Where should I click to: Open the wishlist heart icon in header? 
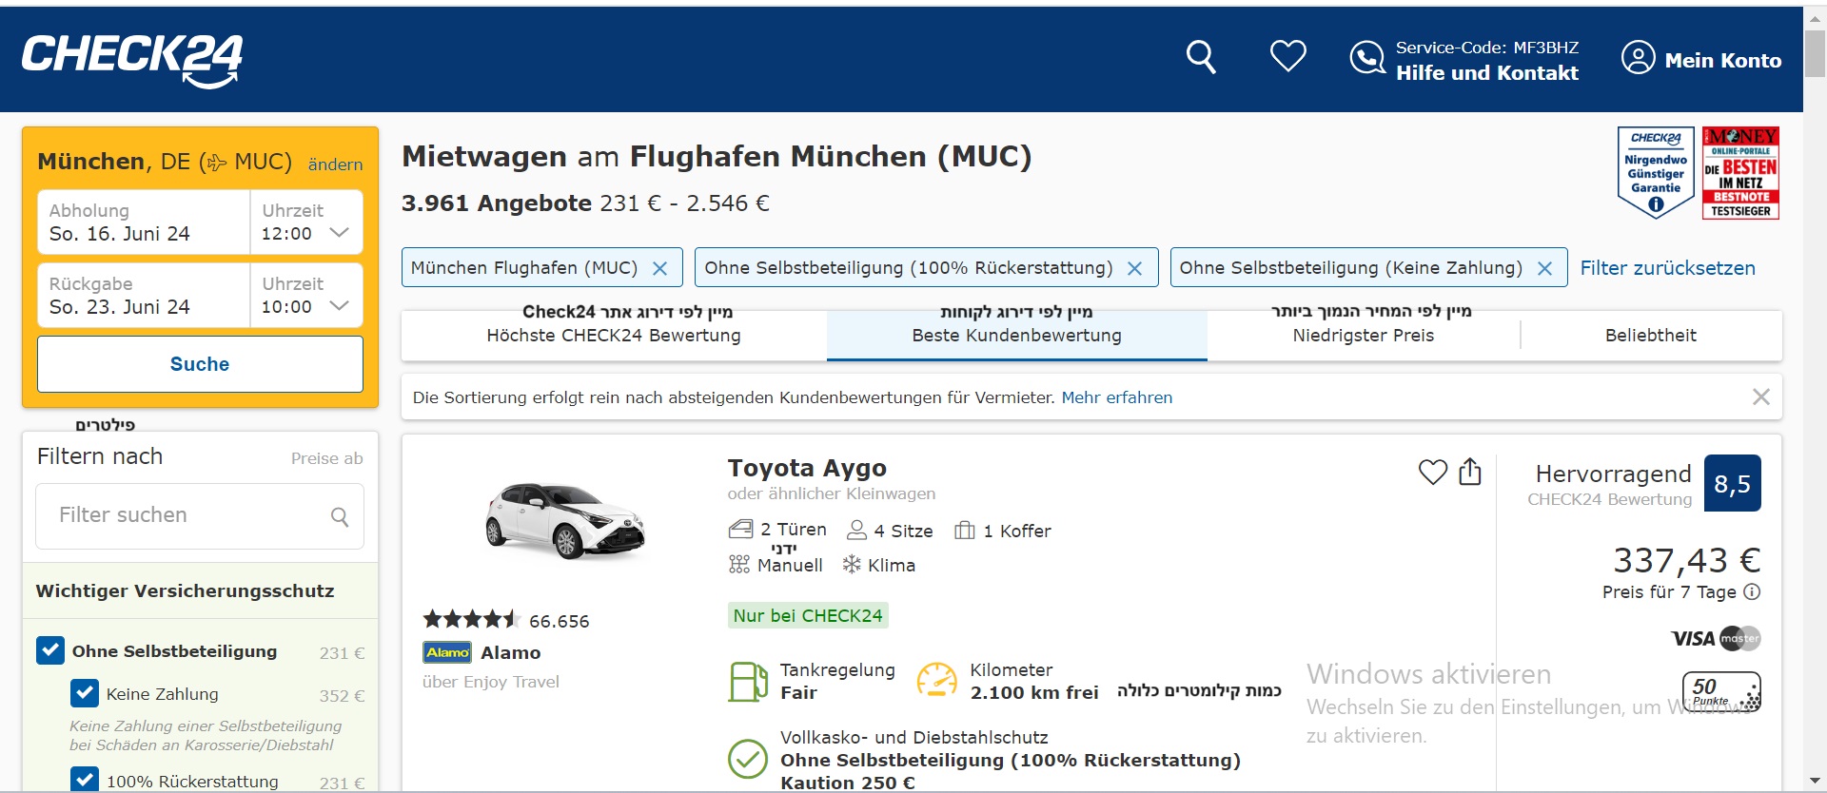coord(1287,56)
